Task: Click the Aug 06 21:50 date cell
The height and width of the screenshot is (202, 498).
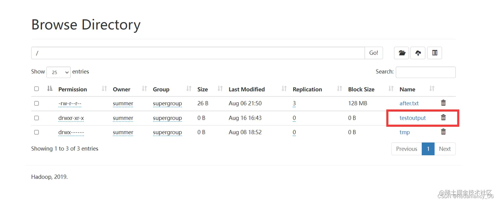Action: coord(245,103)
